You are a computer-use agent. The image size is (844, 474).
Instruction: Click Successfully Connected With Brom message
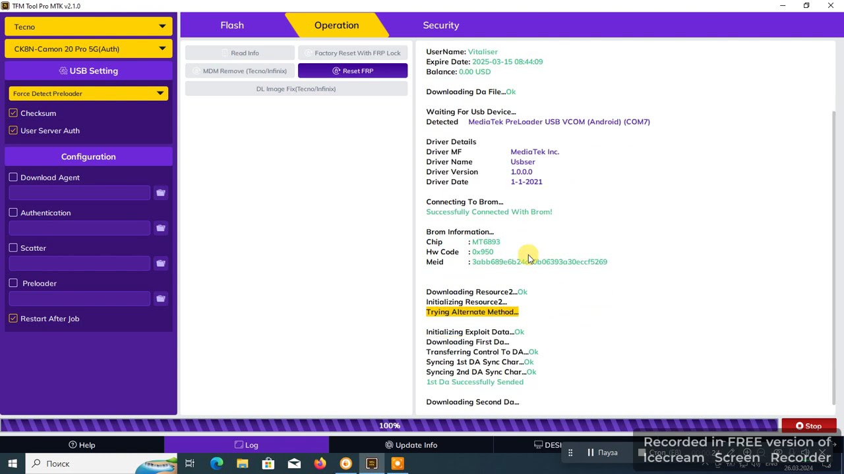coord(489,212)
